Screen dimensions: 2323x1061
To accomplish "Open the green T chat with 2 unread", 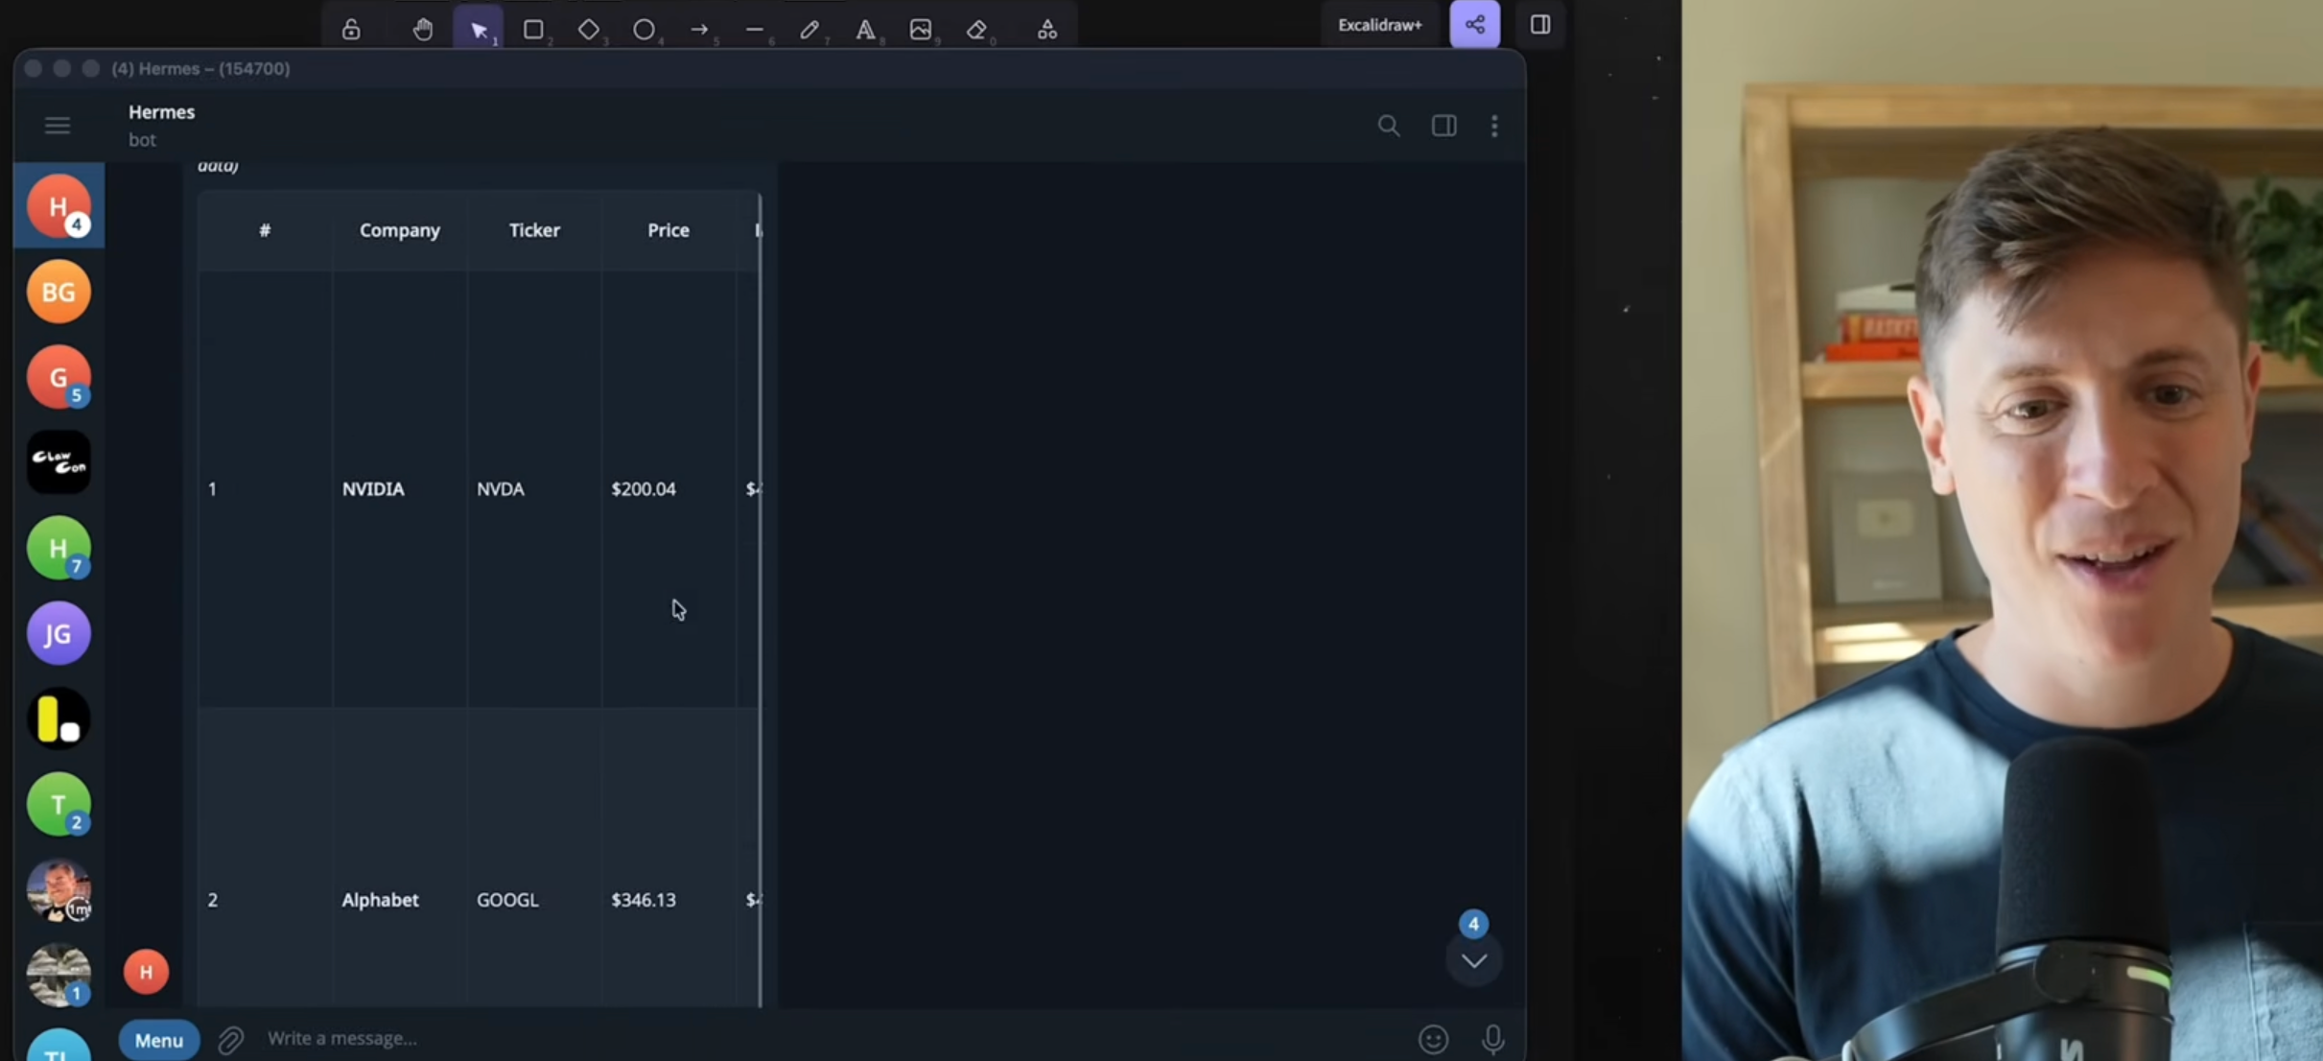I will pyautogui.click(x=59, y=804).
